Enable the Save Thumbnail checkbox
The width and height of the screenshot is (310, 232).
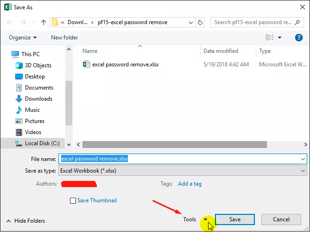[73, 200]
